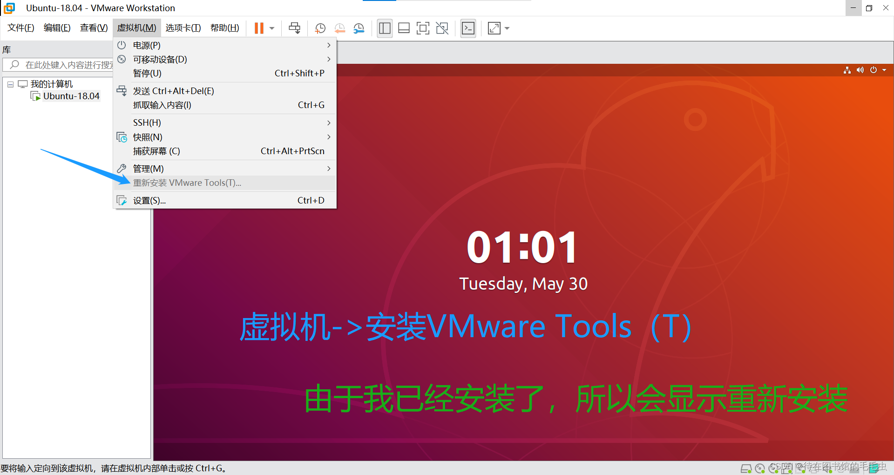Screen dimensions: 894x475
Task: Open the 帮助(H) menu
Action: 225,28
